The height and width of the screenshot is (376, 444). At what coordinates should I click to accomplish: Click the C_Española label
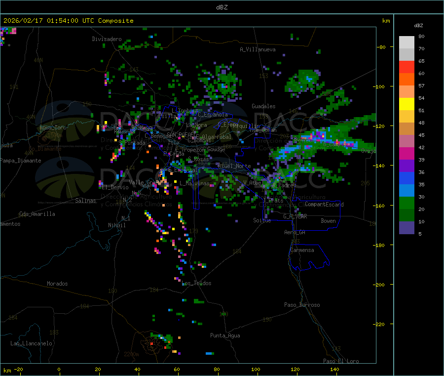click(x=213, y=115)
